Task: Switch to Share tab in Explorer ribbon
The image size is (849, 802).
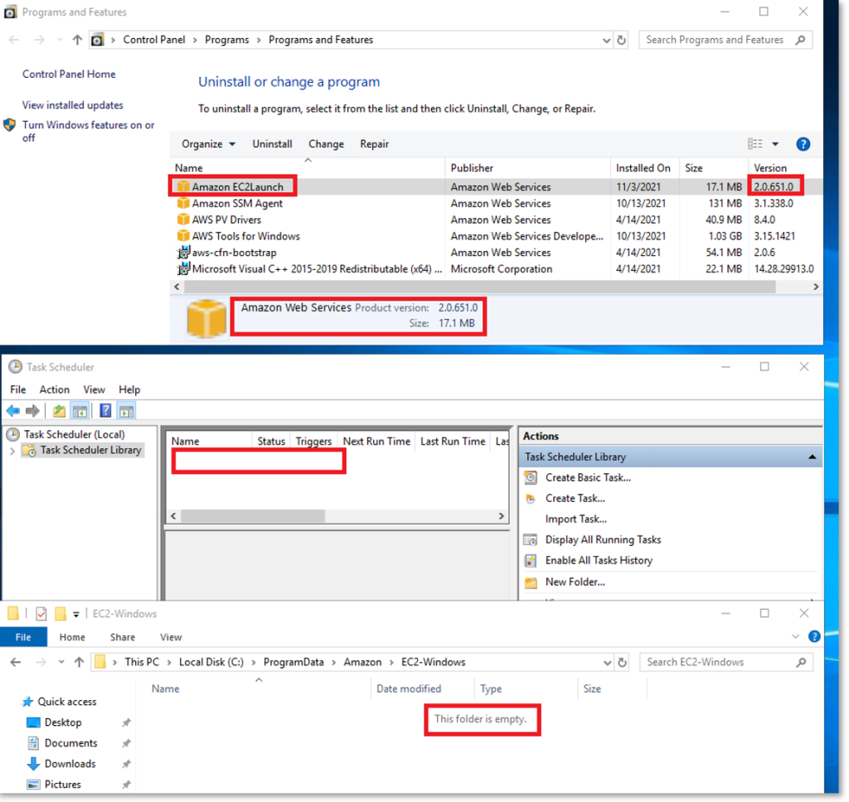Action: click(123, 637)
